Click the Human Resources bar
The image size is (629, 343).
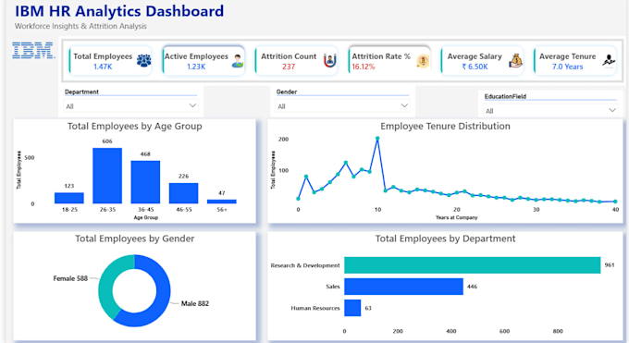pyautogui.click(x=352, y=308)
